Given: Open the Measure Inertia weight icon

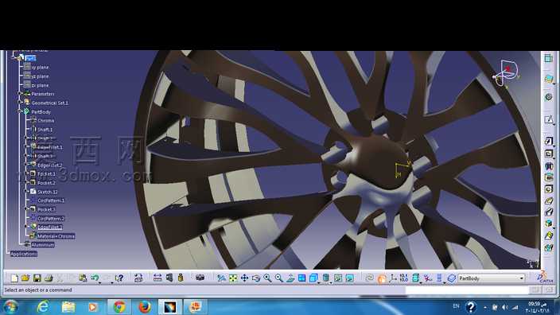Looking at the screenshot, I should 181,278.
